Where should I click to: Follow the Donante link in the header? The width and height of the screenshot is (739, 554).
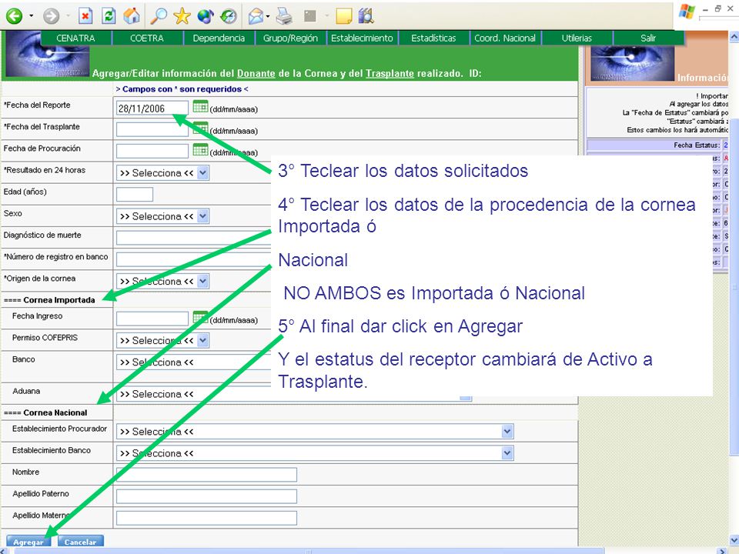pyautogui.click(x=256, y=74)
